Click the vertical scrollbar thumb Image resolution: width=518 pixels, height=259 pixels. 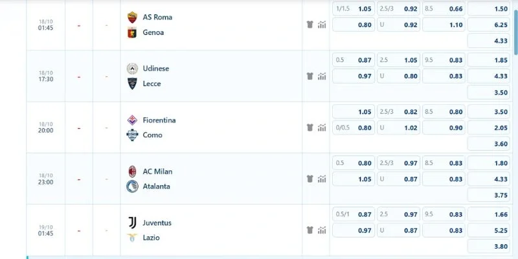click(x=515, y=27)
